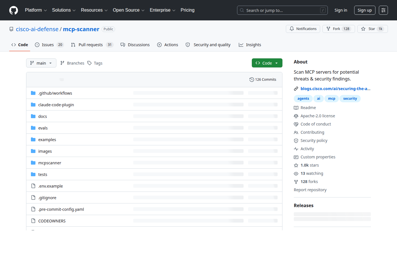397x255 pixels.
Task: Click the commit history clock icon
Action: pos(252,80)
